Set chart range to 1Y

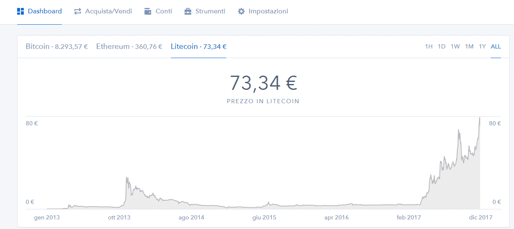click(x=482, y=46)
